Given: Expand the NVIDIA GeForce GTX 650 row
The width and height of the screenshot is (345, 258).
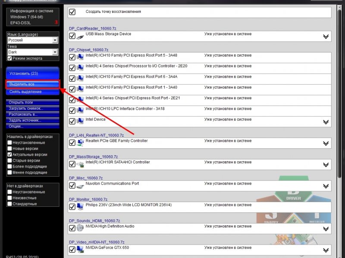Looking at the screenshot, I should [x=326, y=250].
